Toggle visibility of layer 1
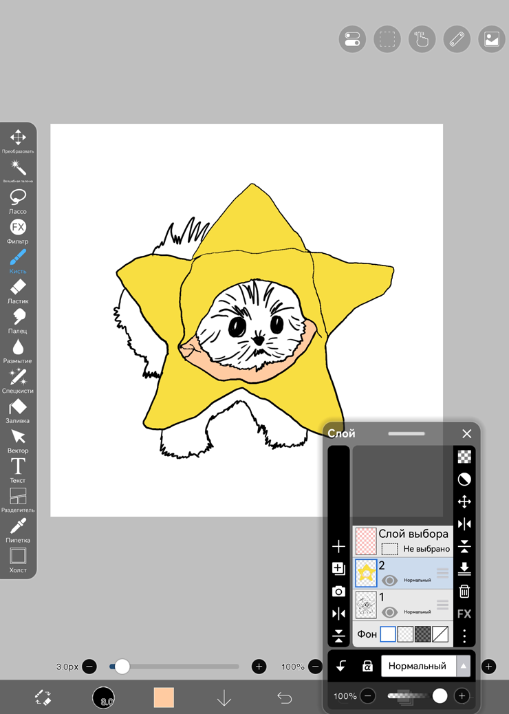 click(x=389, y=612)
